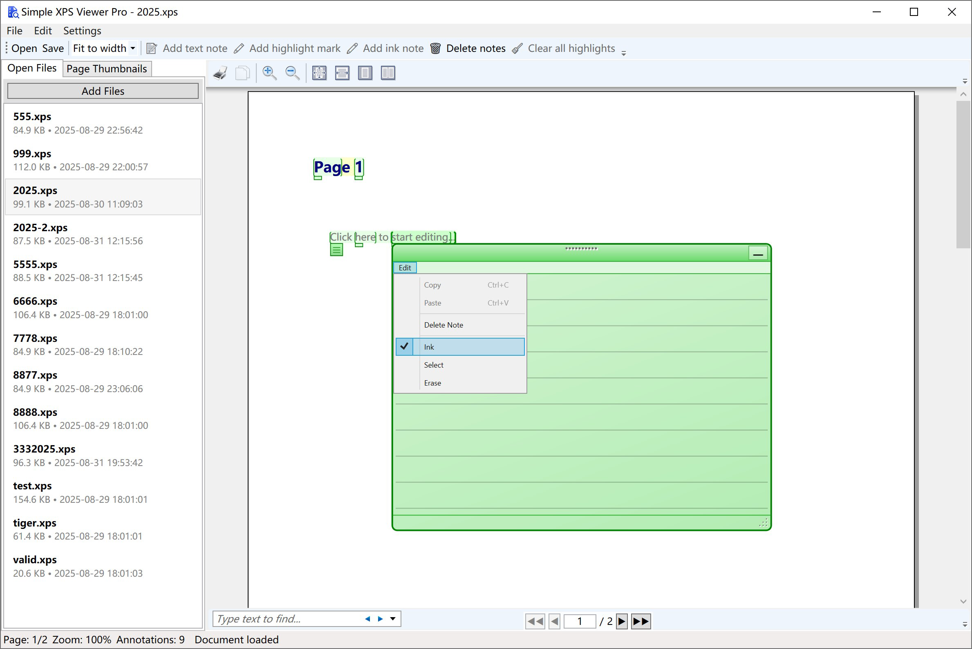Choose Erase mode in note menu
This screenshot has width=972, height=649.
coord(460,383)
